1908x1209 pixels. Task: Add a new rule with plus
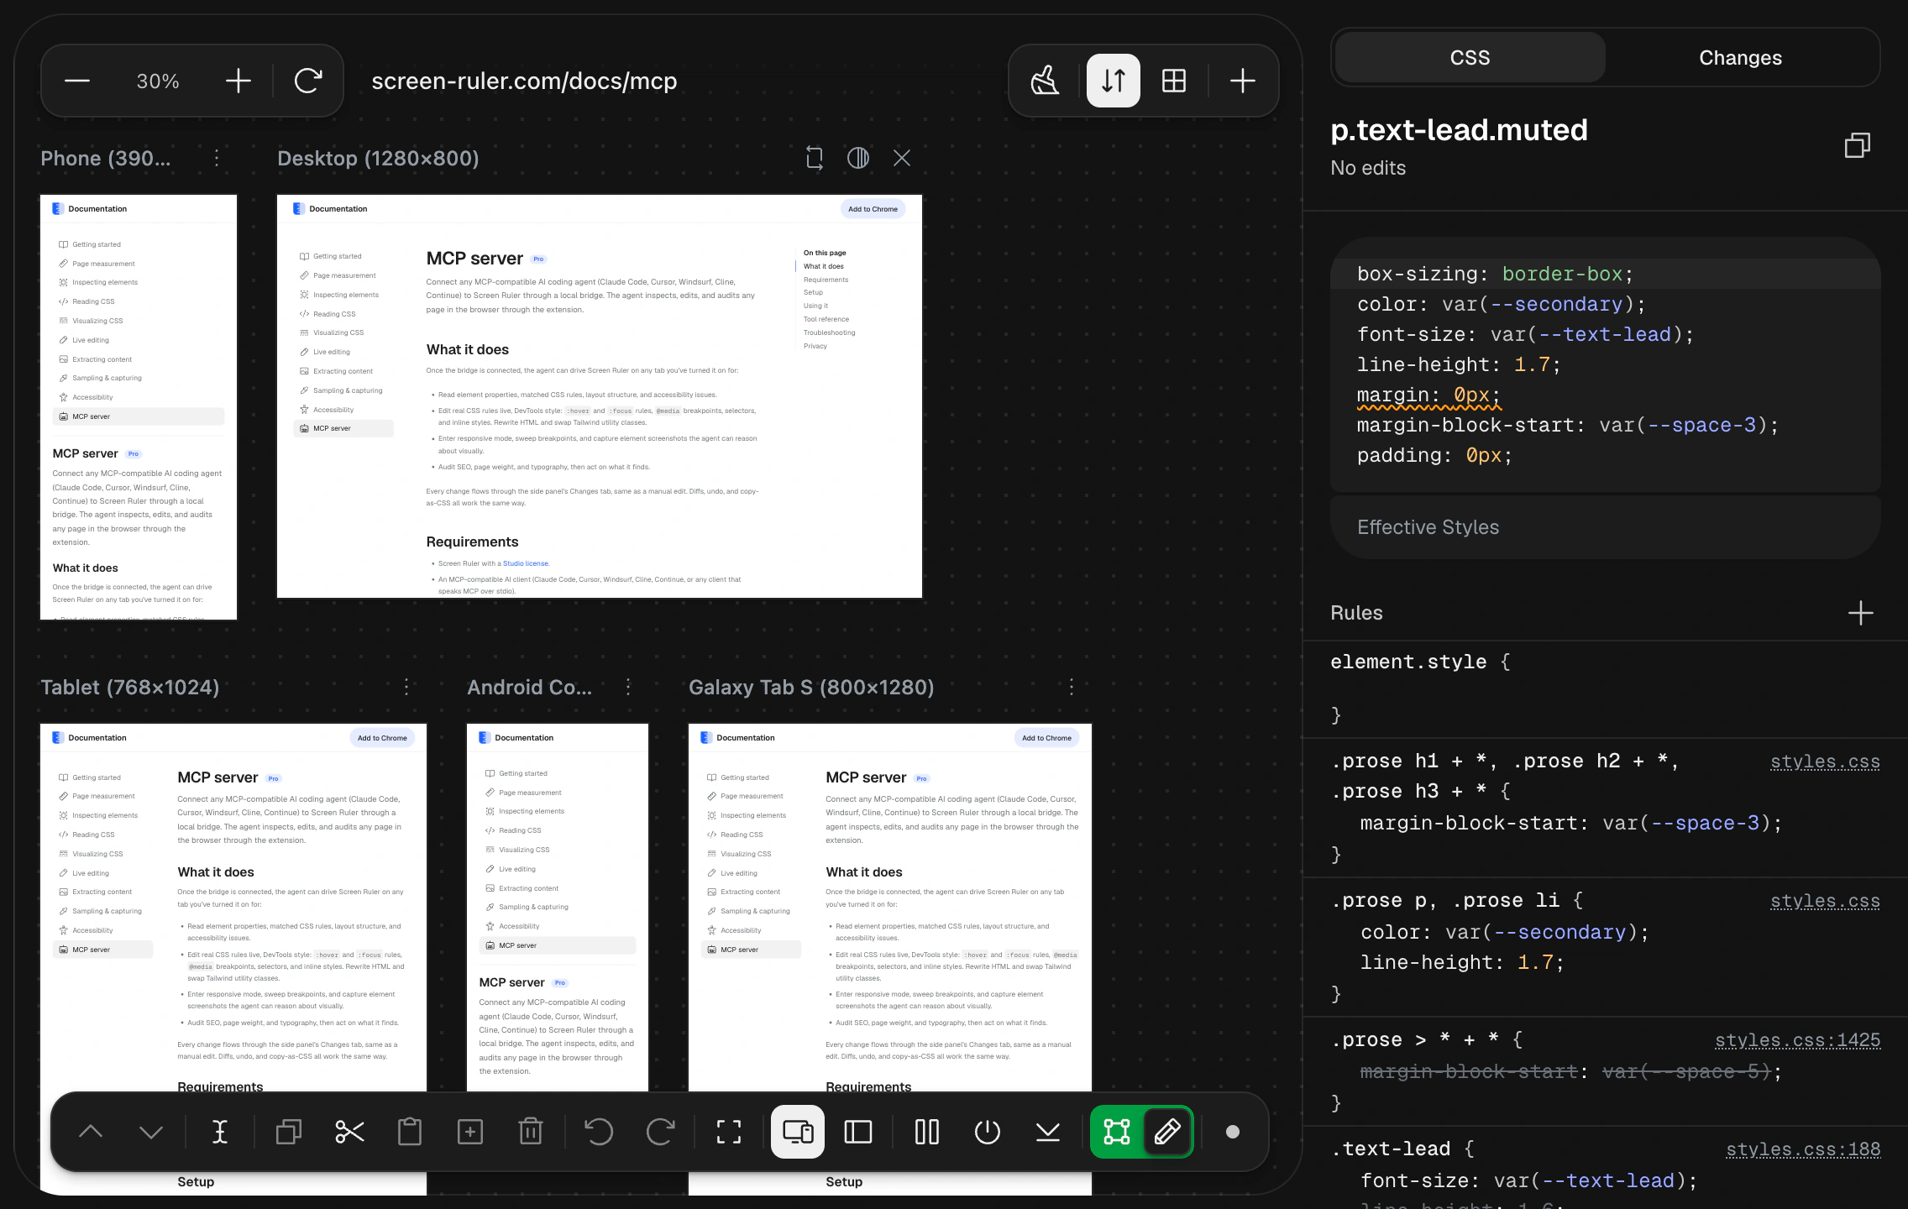[x=1861, y=613]
